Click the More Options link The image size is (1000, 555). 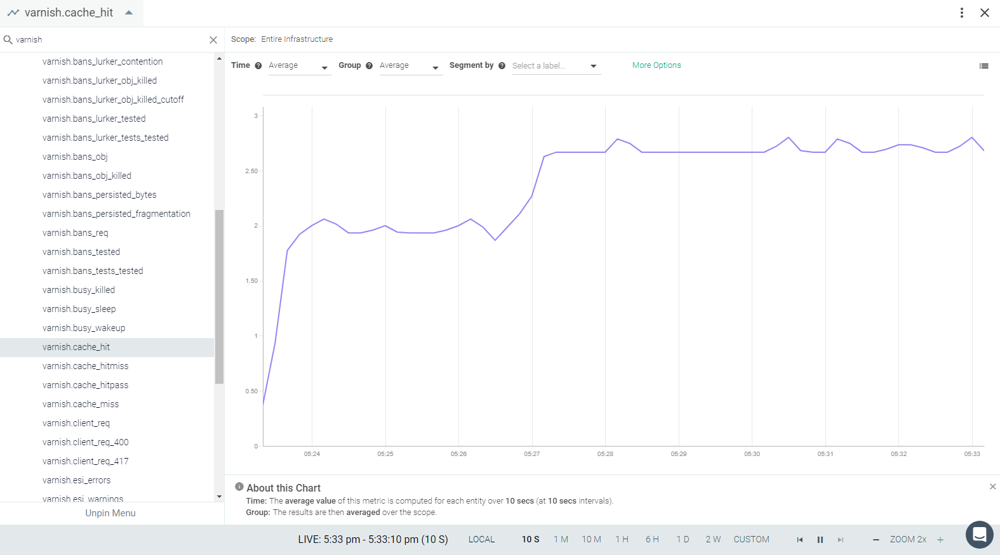[657, 65]
